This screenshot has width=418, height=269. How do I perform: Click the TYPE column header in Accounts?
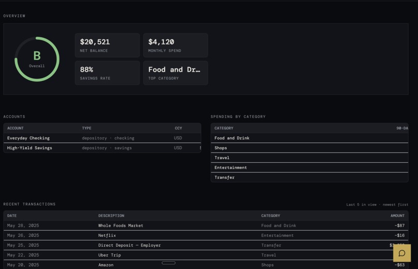pos(87,128)
